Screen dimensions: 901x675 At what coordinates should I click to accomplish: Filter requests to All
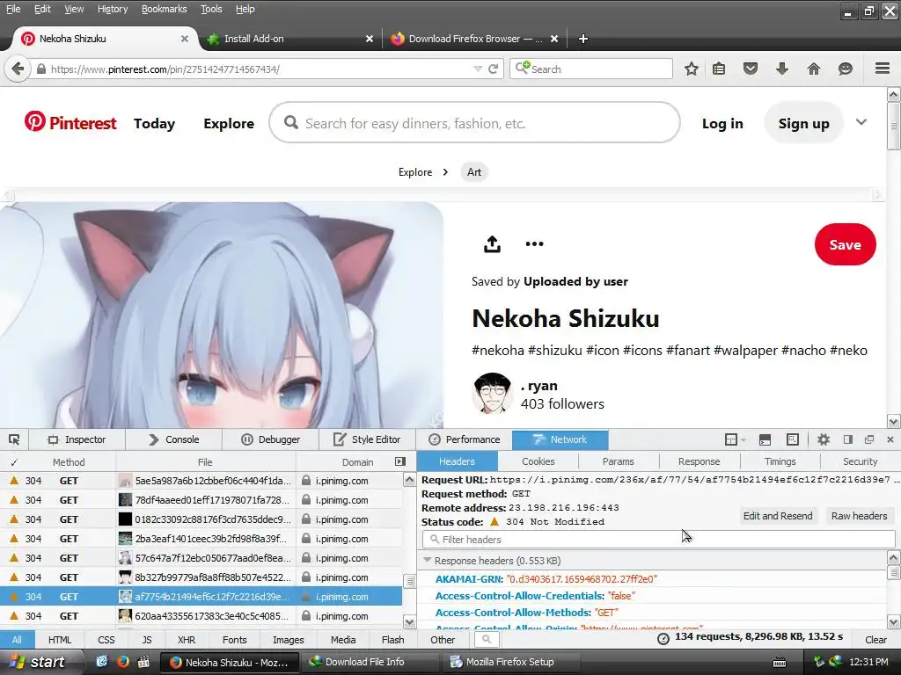(x=17, y=640)
